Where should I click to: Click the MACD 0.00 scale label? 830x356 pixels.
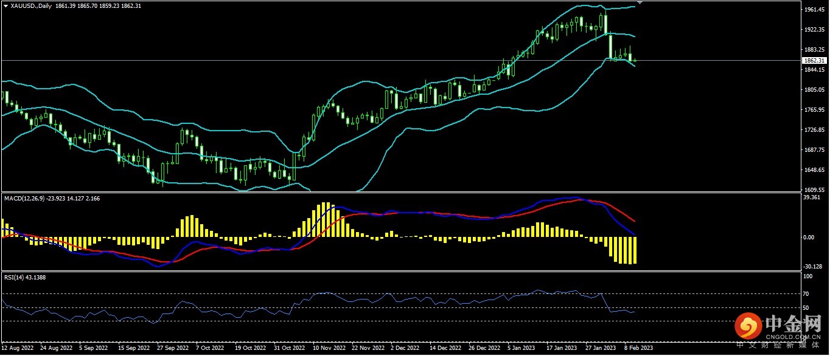pos(809,238)
